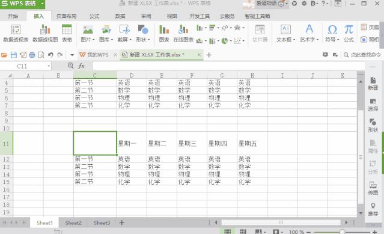Click the zoom slider handle
The width and height of the screenshot is (384, 234).
(x=342, y=232)
